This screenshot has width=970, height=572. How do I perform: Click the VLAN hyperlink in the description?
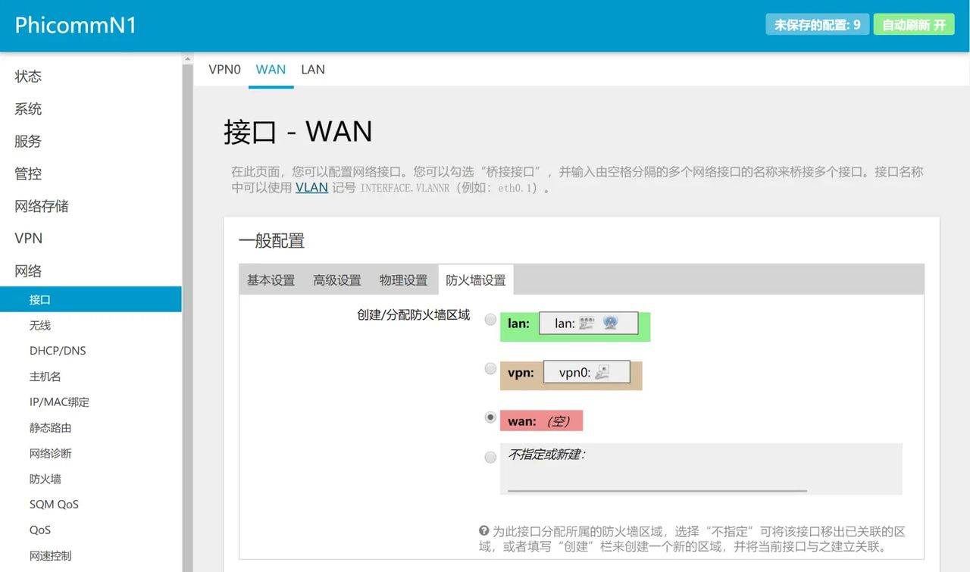coord(311,187)
